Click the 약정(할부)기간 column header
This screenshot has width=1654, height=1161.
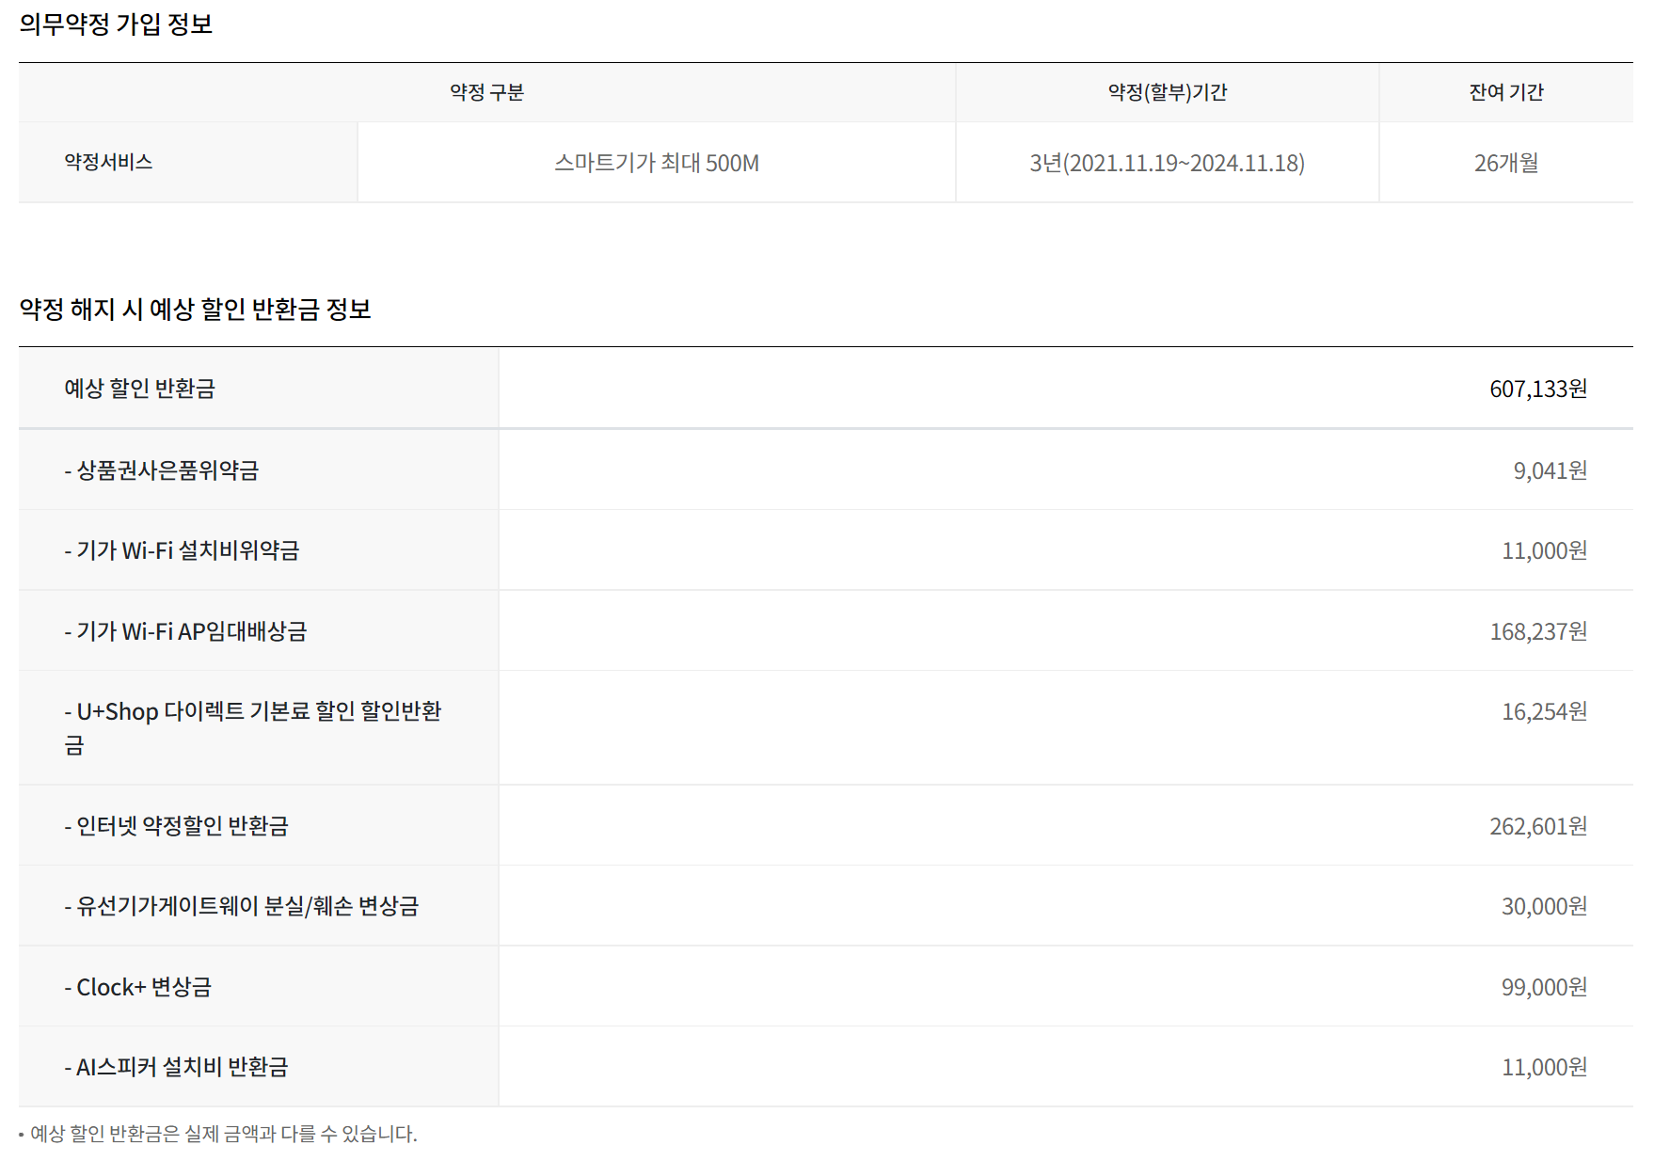pos(1167,92)
